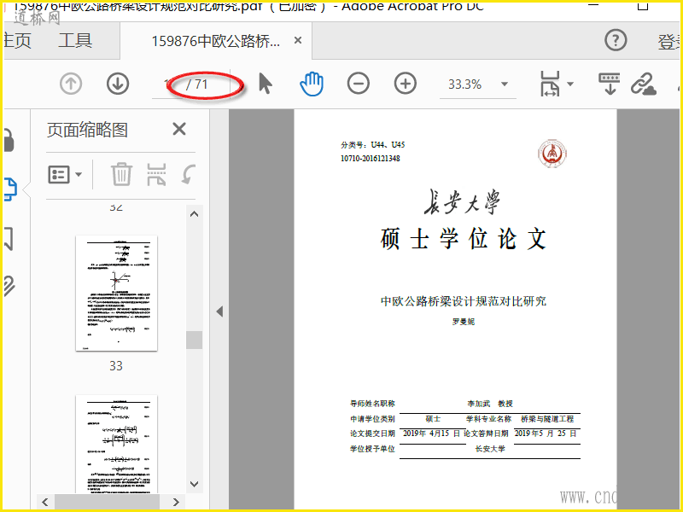Click the 桥梁与隧道工程 field text
The width and height of the screenshot is (683, 512).
click(x=547, y=419)
